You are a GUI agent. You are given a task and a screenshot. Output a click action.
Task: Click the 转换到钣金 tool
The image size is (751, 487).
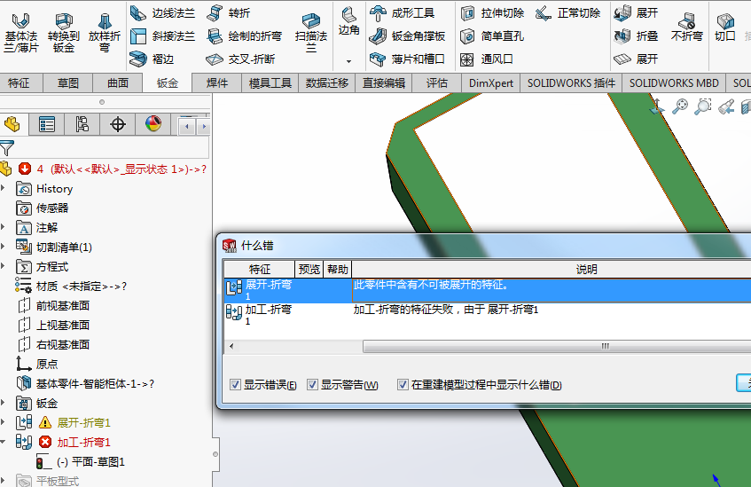point(63,33)
